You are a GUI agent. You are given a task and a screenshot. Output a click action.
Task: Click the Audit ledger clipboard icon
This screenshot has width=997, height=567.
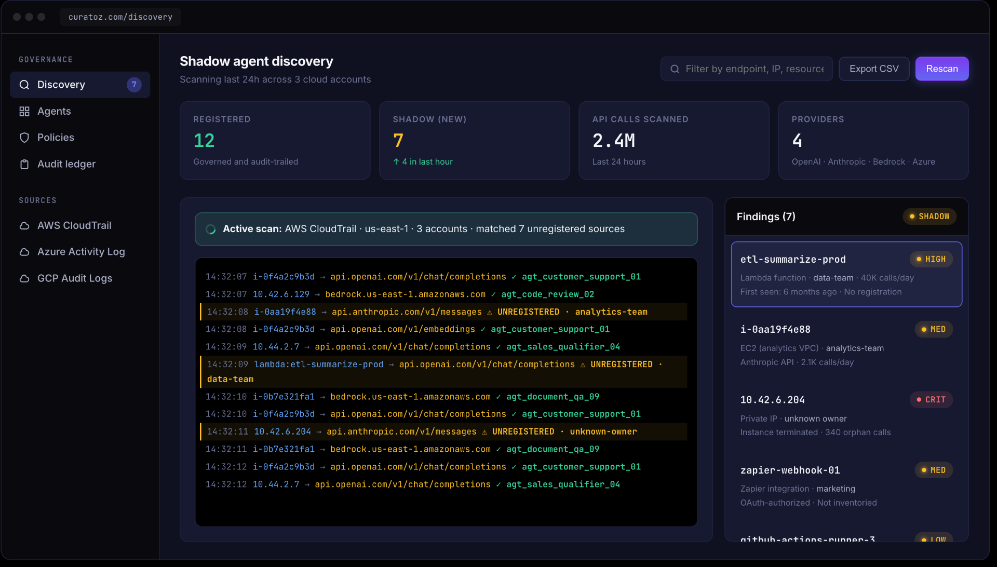(x=24, y=164)
